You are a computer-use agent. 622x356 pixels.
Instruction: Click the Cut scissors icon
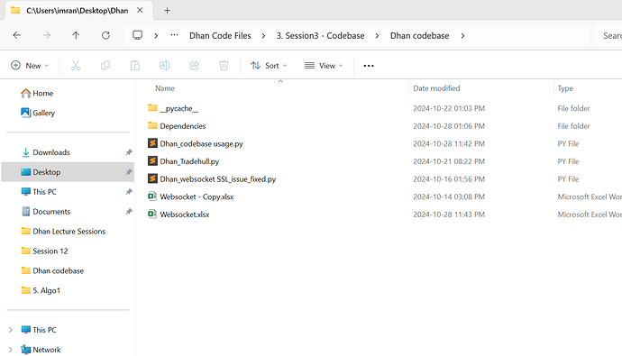[76, 66]
